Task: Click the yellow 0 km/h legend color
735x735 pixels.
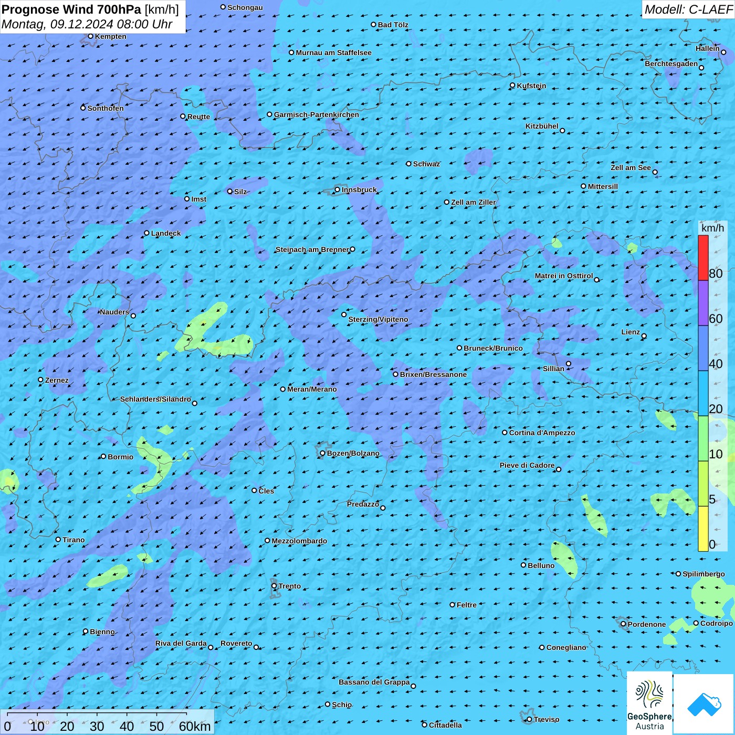Action: [703, 529]
